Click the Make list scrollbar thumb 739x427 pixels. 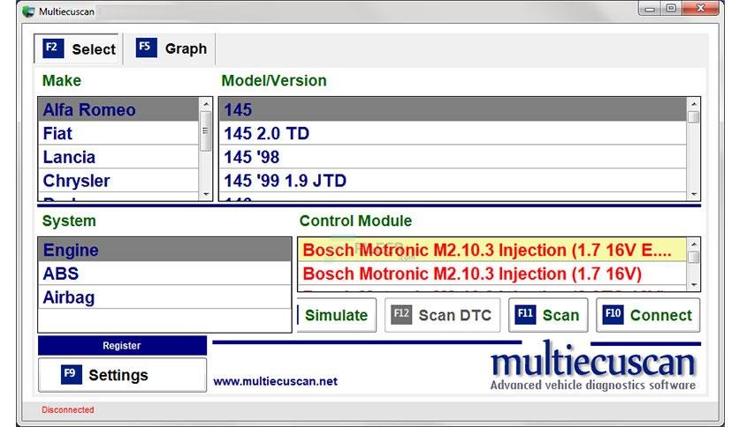point(205,131)
